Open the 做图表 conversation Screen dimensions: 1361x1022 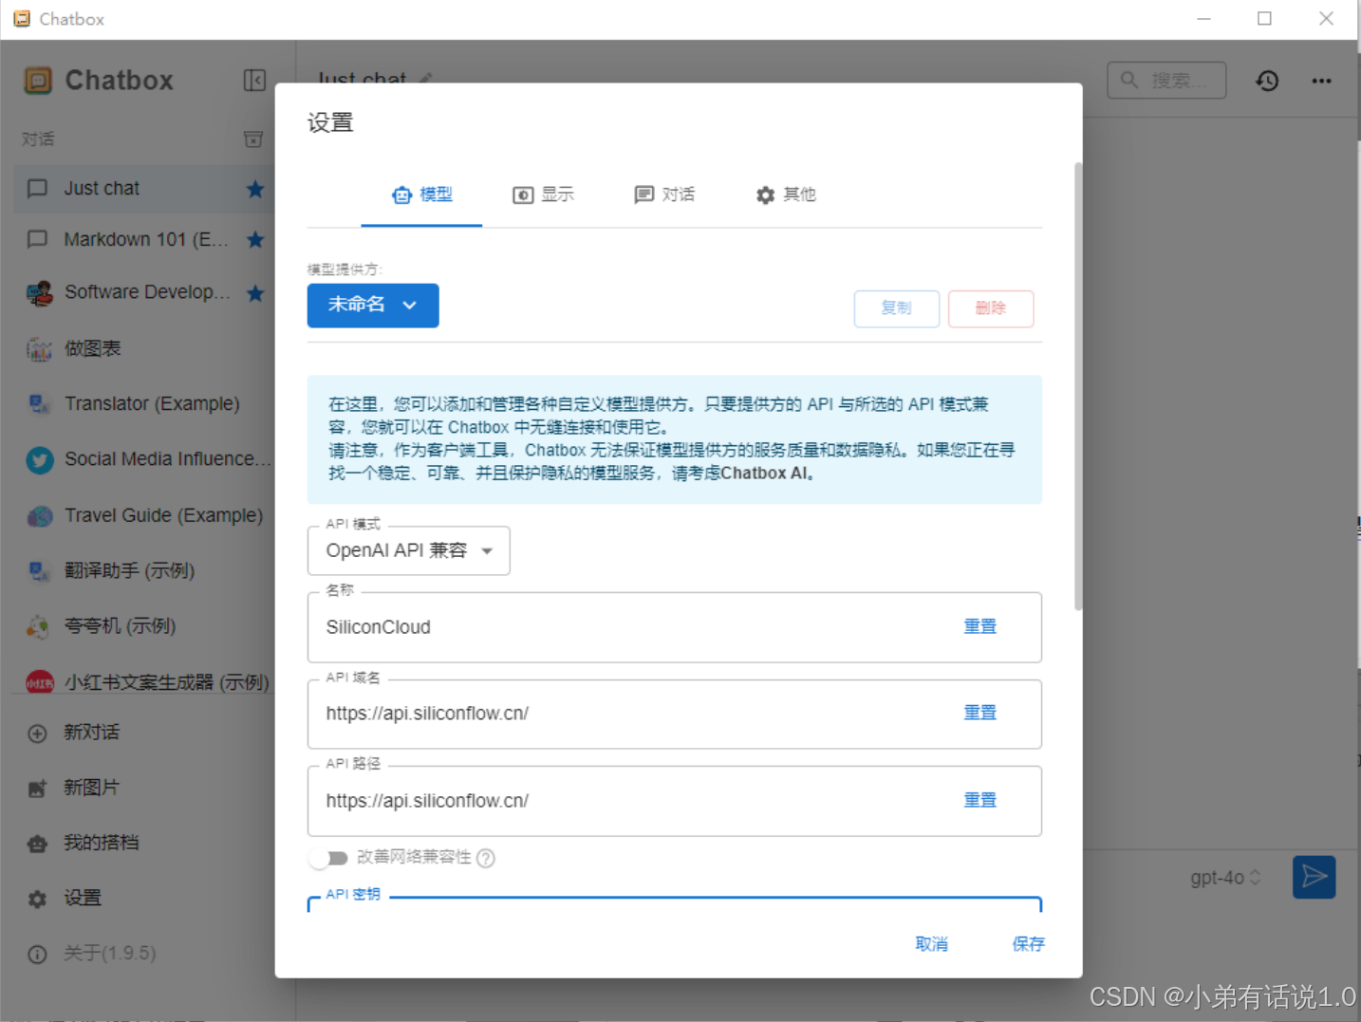pyautogui.click(x=142, y=348)
